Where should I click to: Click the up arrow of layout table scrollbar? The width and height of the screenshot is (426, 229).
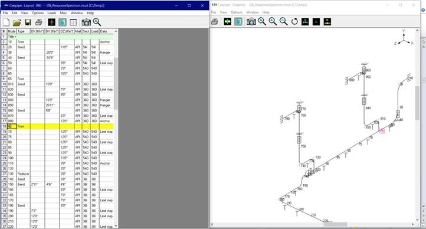point(116,31)
